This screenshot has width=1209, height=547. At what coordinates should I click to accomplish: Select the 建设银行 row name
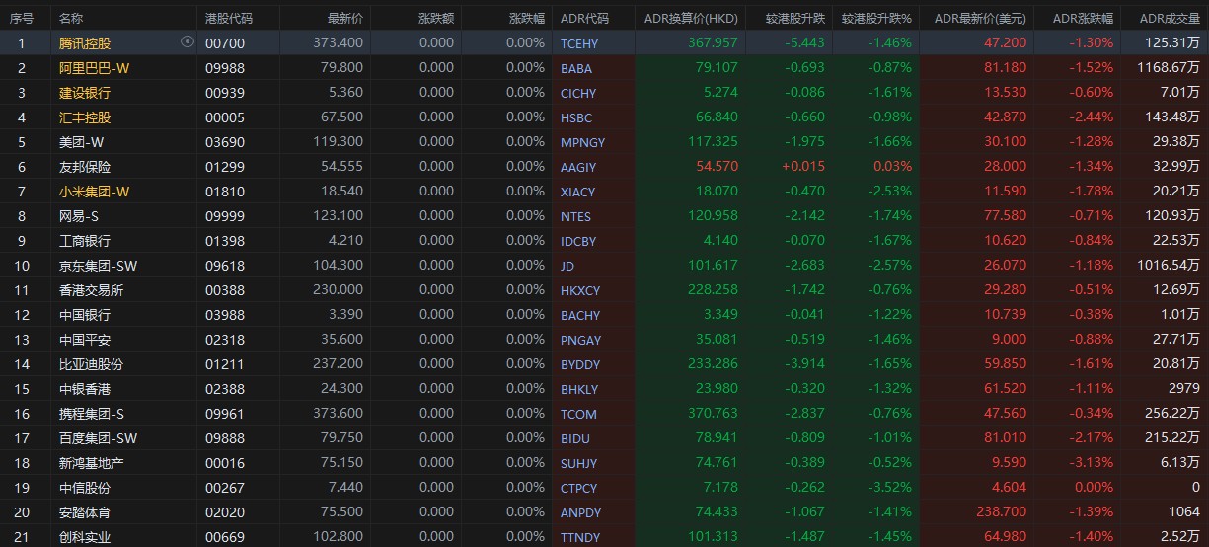pyautogui.click(x=85, y=93)
